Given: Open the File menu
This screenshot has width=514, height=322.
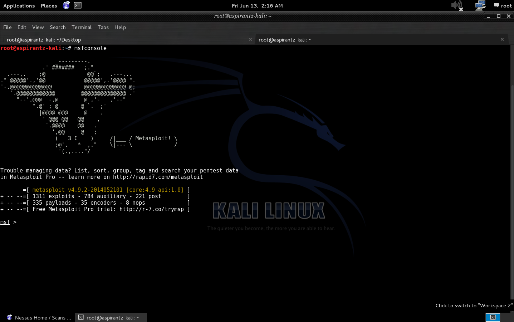Looking at the screenshot, I should click(x=8, y=27).
